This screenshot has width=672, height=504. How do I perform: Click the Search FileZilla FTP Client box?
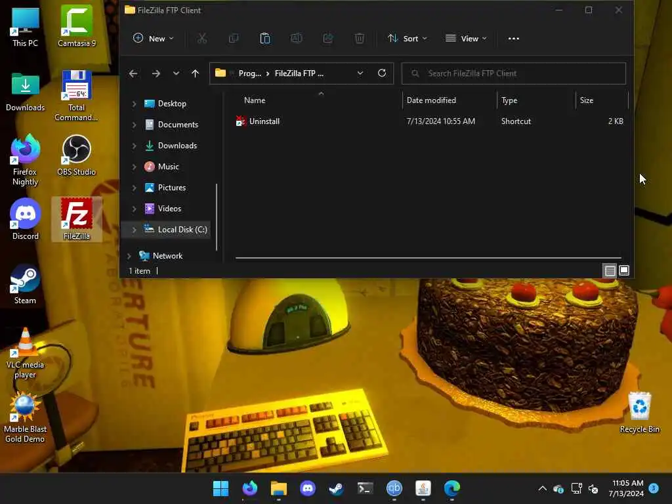pos(513,73)
